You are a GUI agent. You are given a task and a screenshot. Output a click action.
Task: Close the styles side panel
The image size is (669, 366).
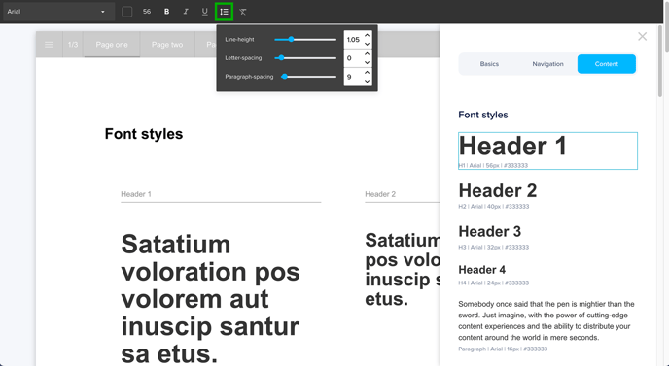click(x=642, y=36)
